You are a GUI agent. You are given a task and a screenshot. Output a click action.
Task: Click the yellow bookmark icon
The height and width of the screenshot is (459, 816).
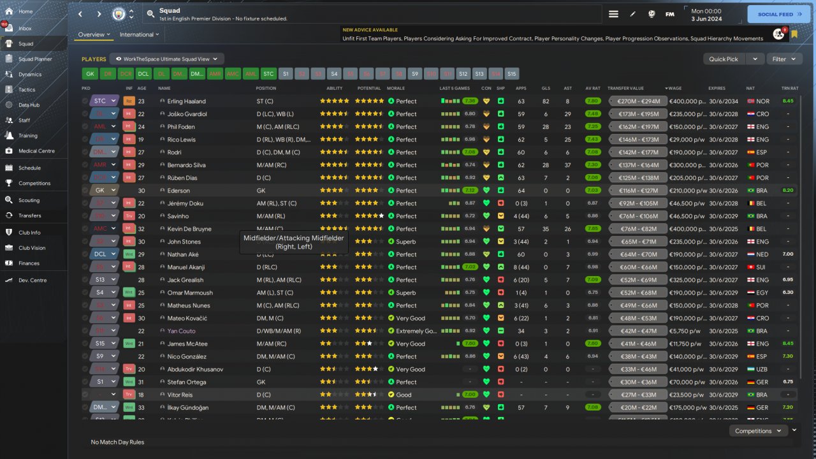tap(794, 34)
